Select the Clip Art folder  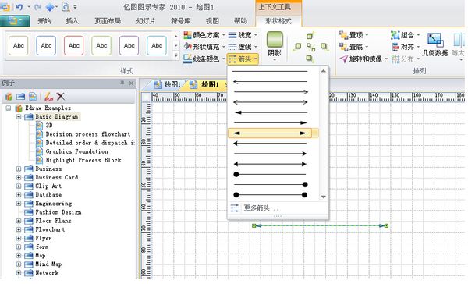click(48, 186)
